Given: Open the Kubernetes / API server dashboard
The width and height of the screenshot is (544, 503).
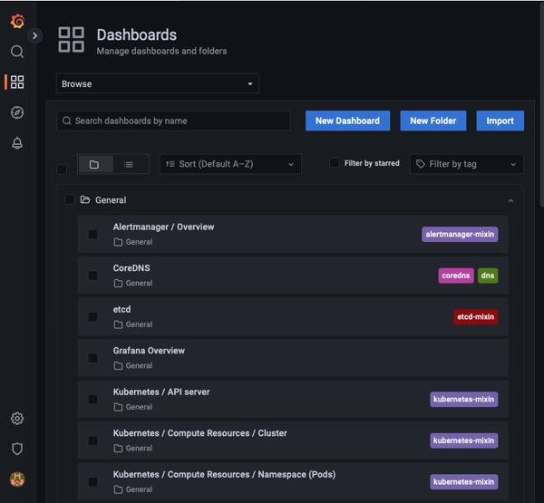Looking at the screenshot, I should click(x=161, y=392).
